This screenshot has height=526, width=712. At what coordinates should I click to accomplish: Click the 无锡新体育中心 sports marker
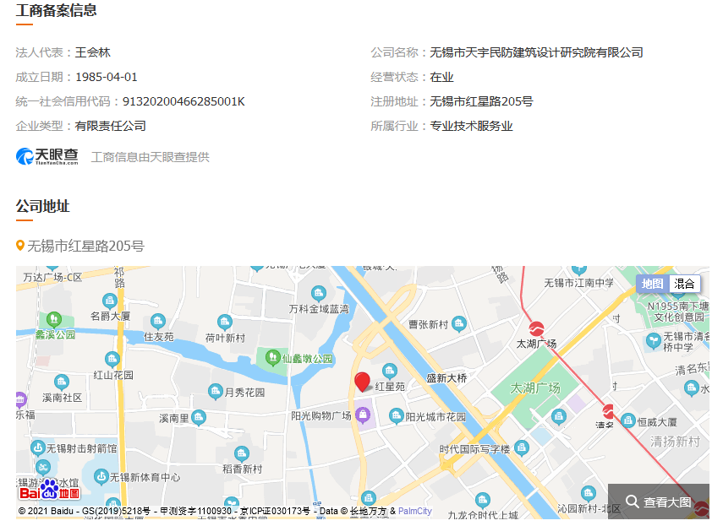pos(101,476)
